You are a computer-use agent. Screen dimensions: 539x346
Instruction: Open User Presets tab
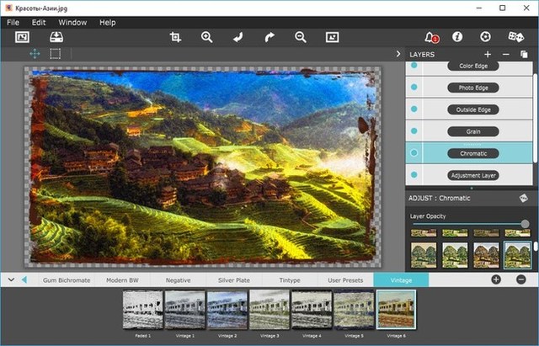345,280
